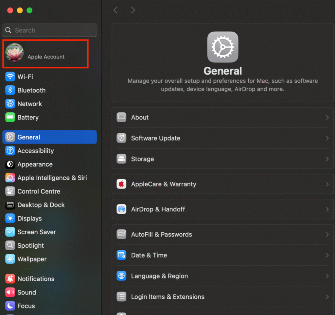This screenshot has height=315, width=335.
Task: Click the Login Items & Extensions icon
Action: tap(121, 297)
